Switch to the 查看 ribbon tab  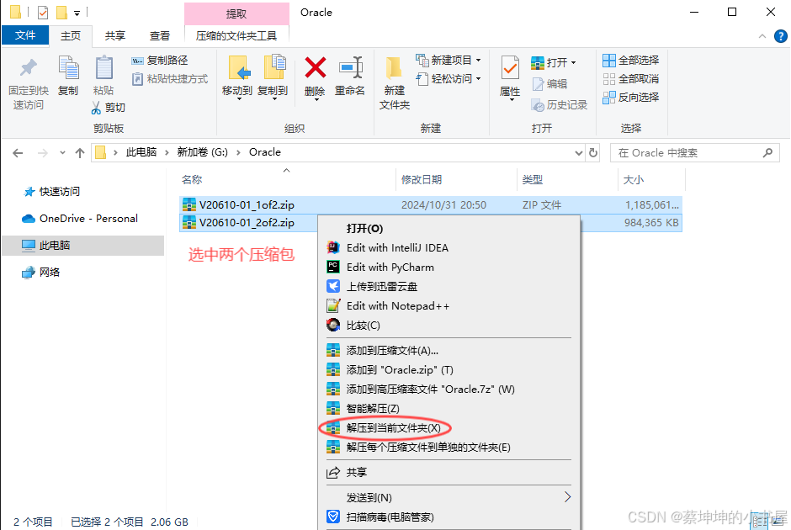(x=162, y=35)
